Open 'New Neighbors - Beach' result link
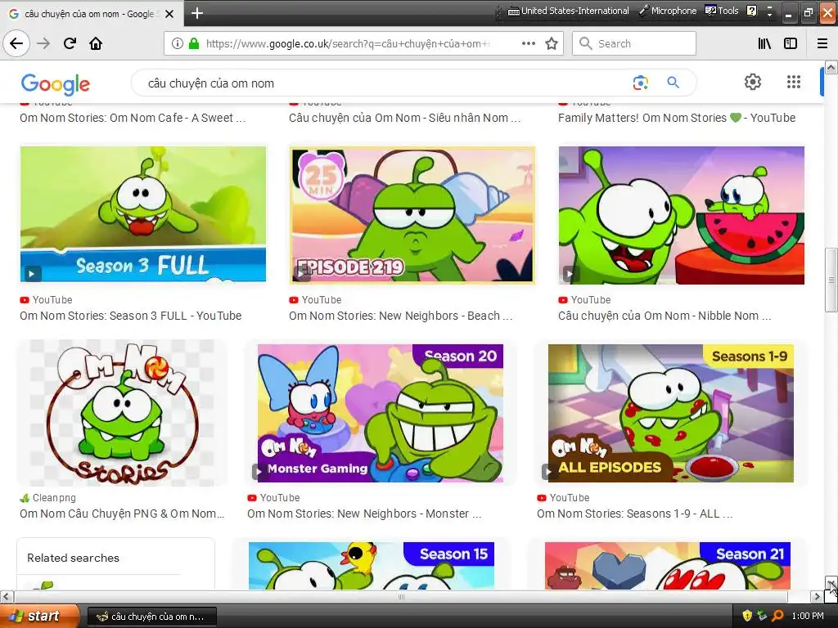 pos(401,316)
